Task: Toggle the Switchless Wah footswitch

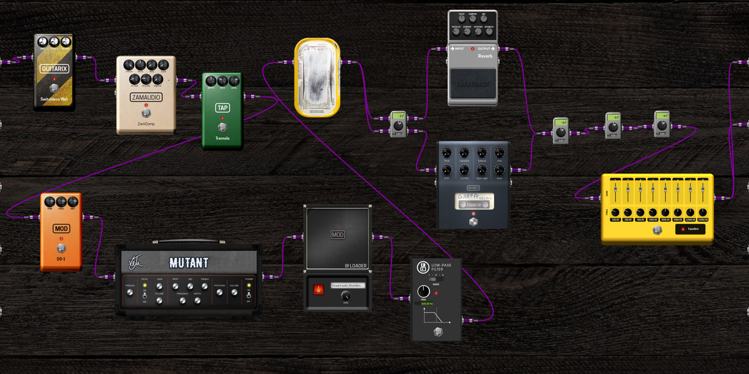Action: pos(54,88)
